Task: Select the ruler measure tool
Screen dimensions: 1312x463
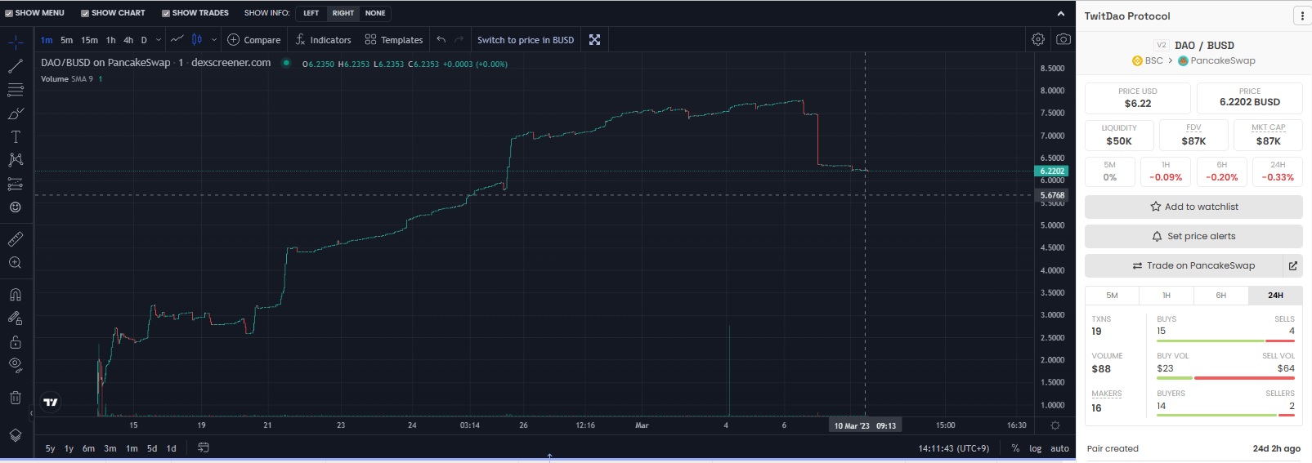Action: [16, 239]
